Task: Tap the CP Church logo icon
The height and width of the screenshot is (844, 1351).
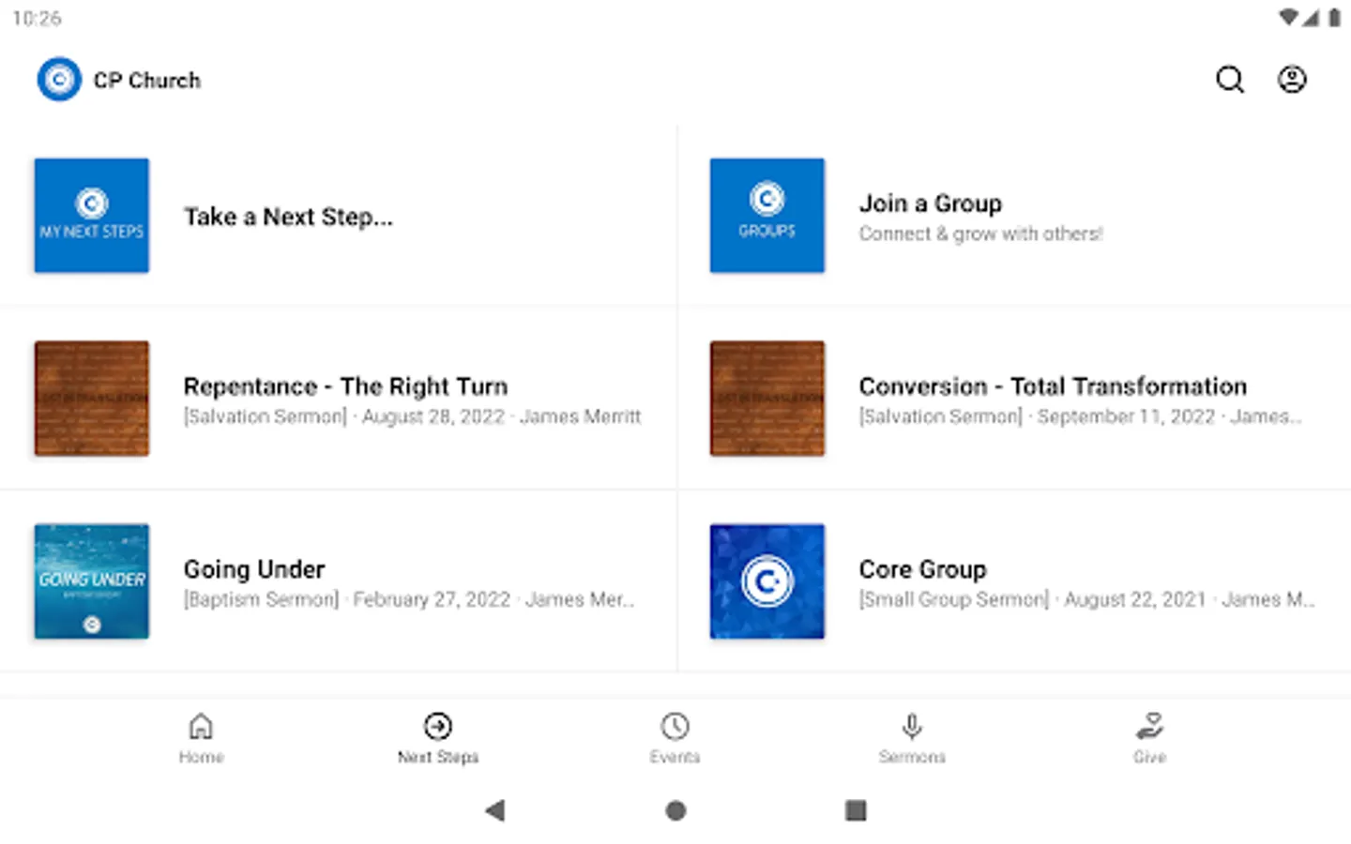Action: pyautogui.click(x=59, y=80)
